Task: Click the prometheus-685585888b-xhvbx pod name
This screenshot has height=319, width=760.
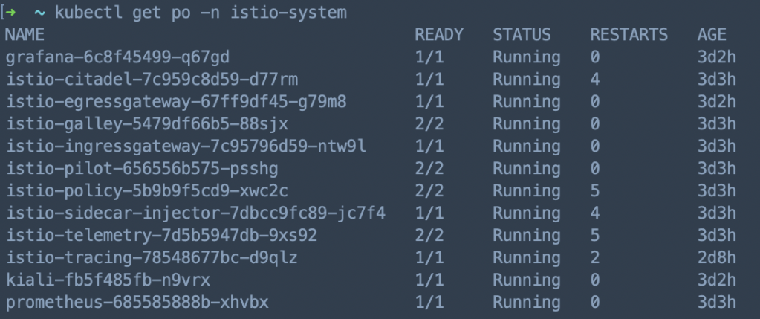Action: point(137,303)
